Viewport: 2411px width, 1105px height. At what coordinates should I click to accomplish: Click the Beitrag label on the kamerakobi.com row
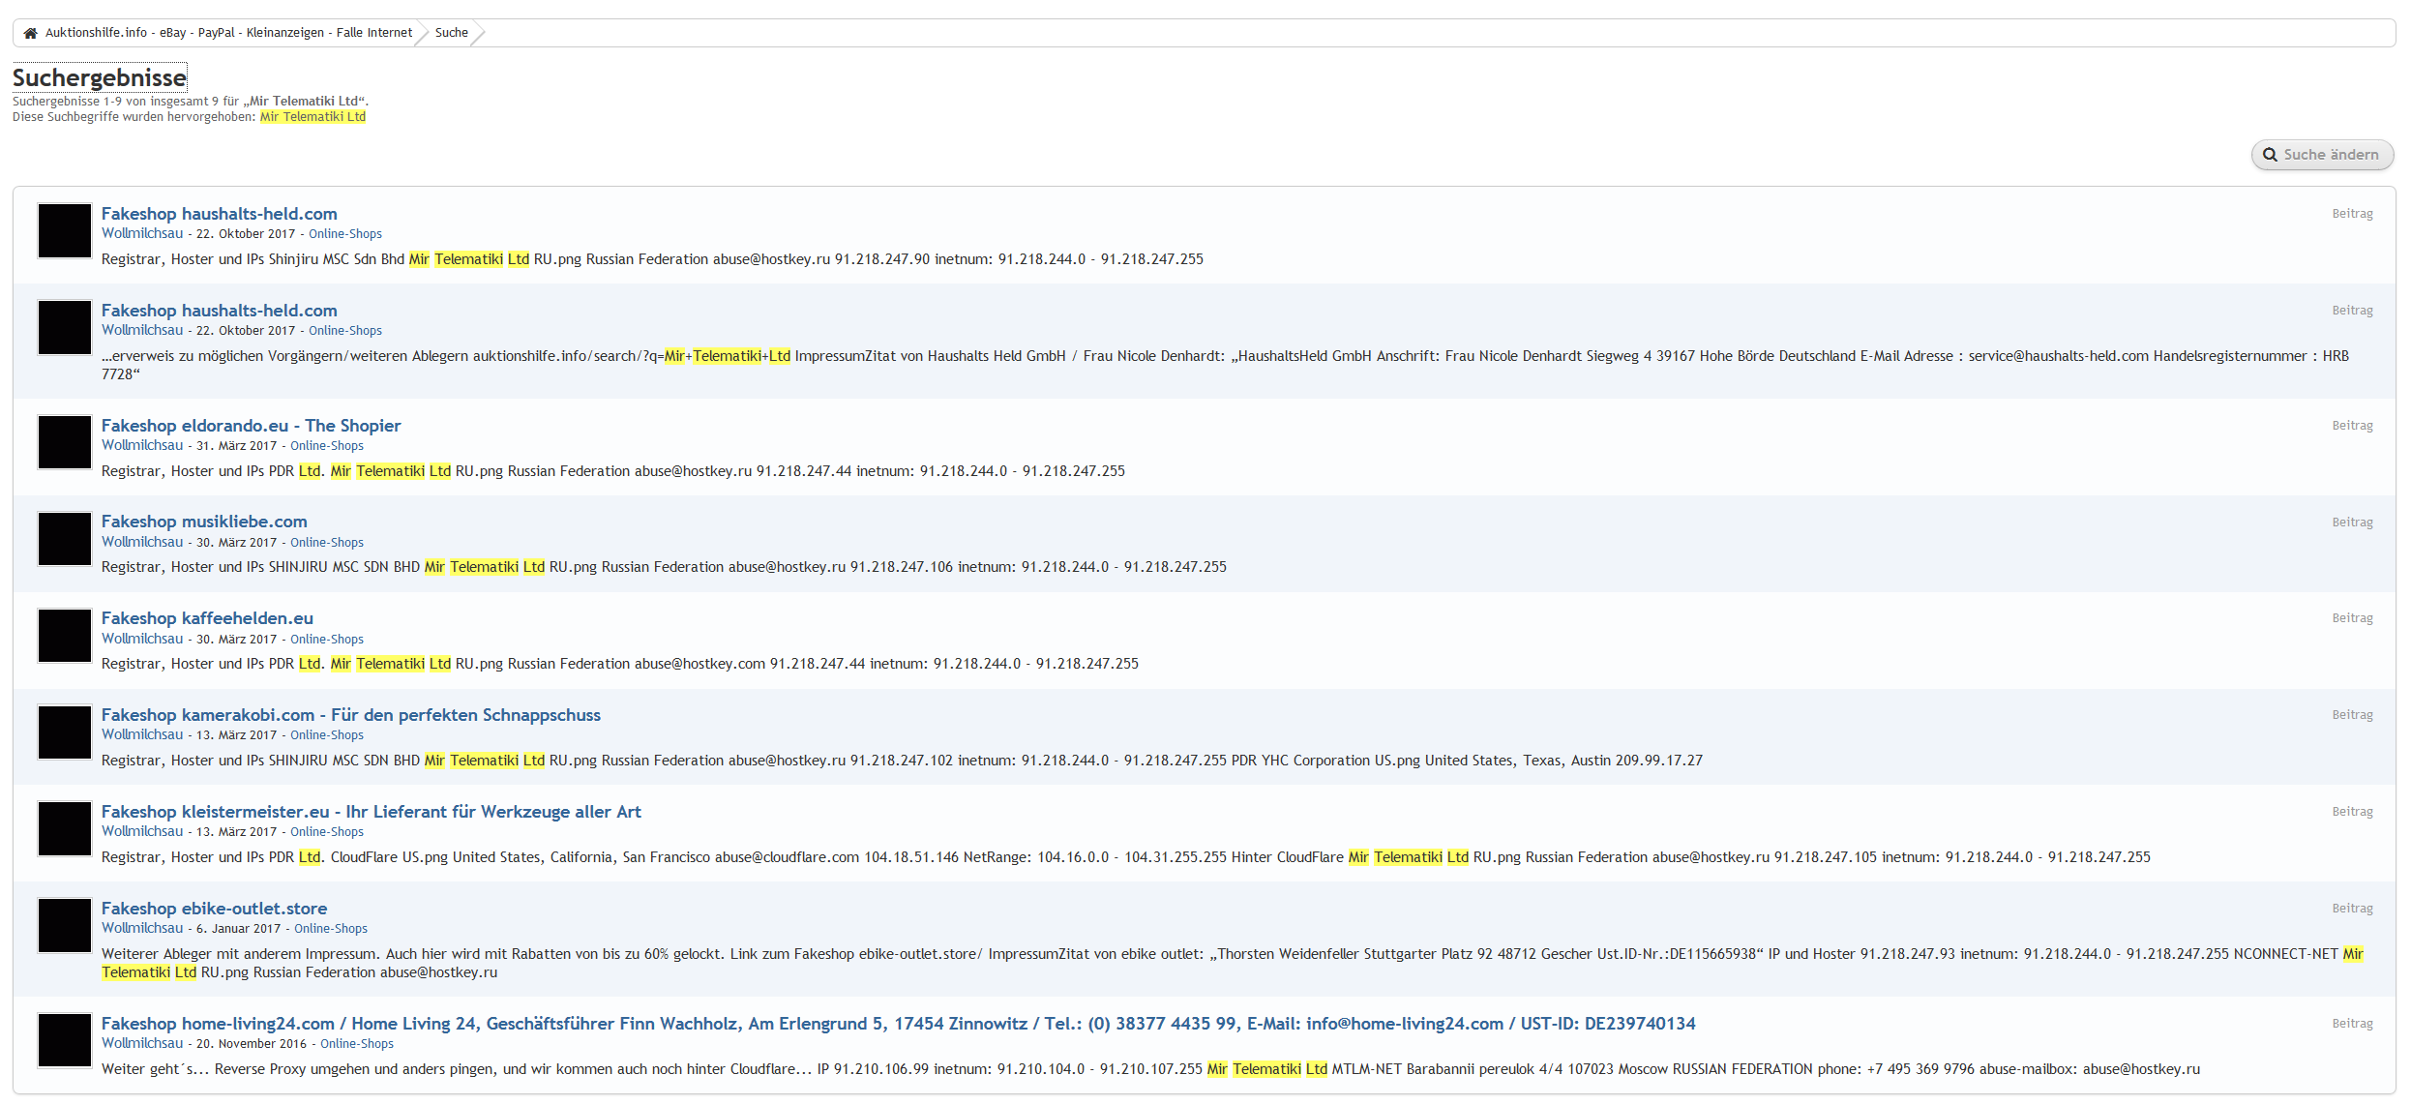[x=2352, y=715]
